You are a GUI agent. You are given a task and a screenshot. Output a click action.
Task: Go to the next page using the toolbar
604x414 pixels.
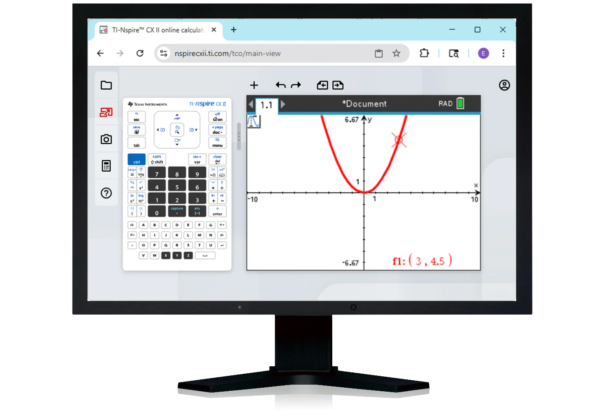[x=338, y=85]
